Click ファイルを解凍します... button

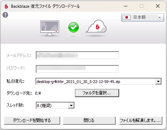pos(141,120)
